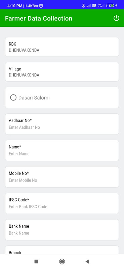Viewport: 124px width, 269px height.
Task: Open the Village DHENUVAKONDA selector
Action: (x=62, y=72)
